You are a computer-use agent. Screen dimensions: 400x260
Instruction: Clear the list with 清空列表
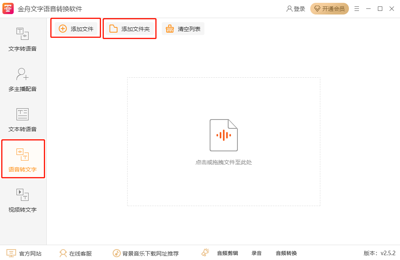coord(183,29)
